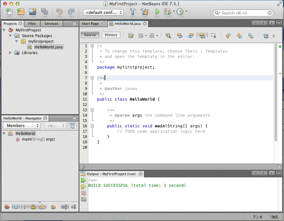Collapse the myfirstproject package node

click(x=16, y=41)
